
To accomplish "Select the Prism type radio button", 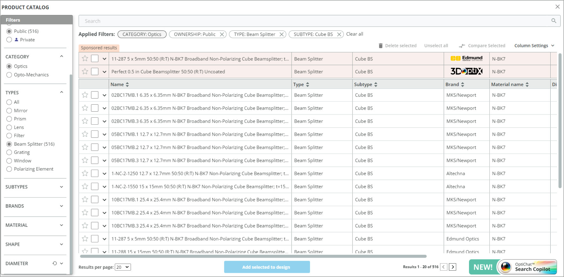I will coord(9,119).
